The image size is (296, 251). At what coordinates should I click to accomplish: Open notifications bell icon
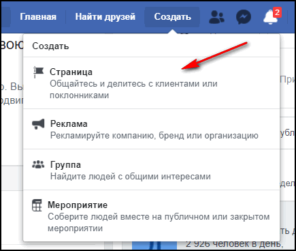[x=270, y=17]
